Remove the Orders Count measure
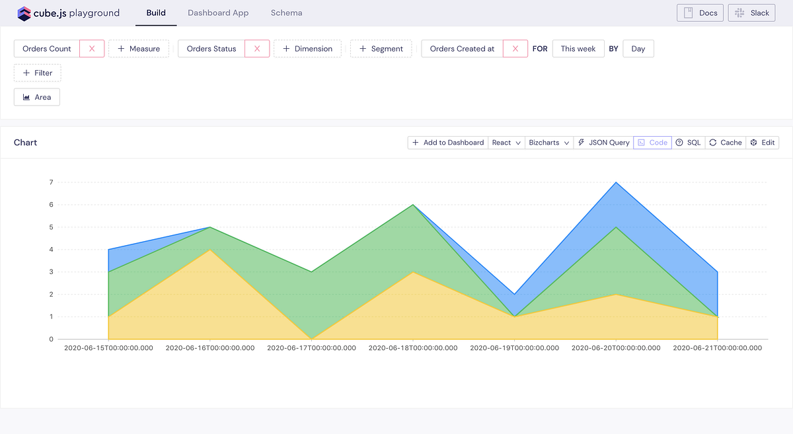Image resolution: width=793 pixels, height=434 pixels. tap(92, 48)
